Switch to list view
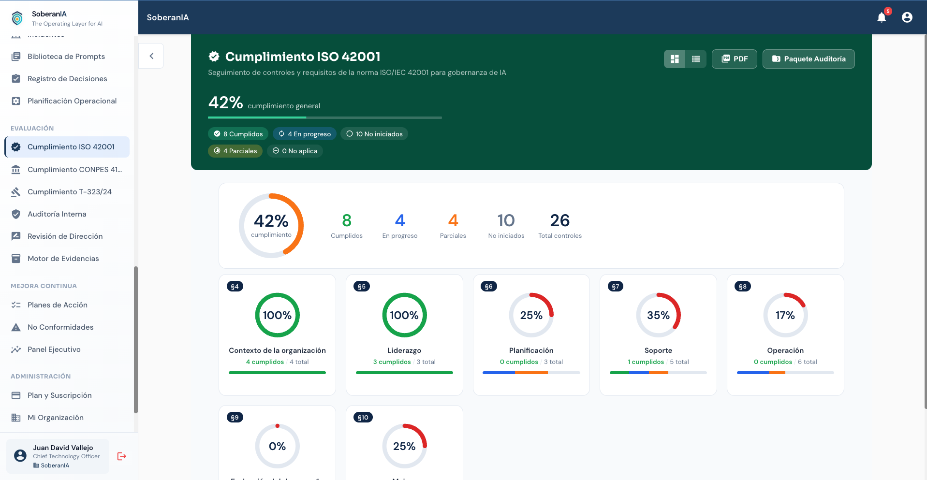This screenshot has height=480, width=927. click(696, 59)
